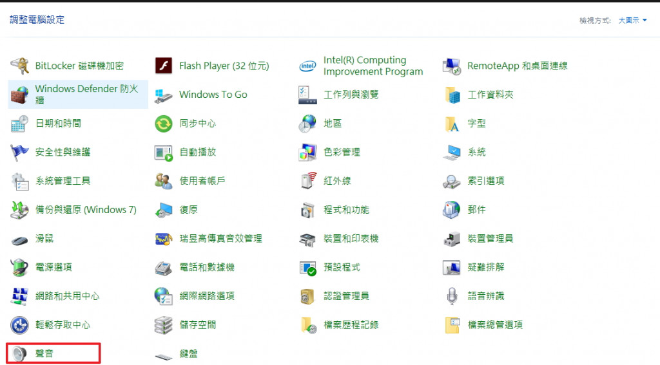Click the 鍵盤 keyboard icon
This screenshot has width=660, height=365.
pos(163,357)
